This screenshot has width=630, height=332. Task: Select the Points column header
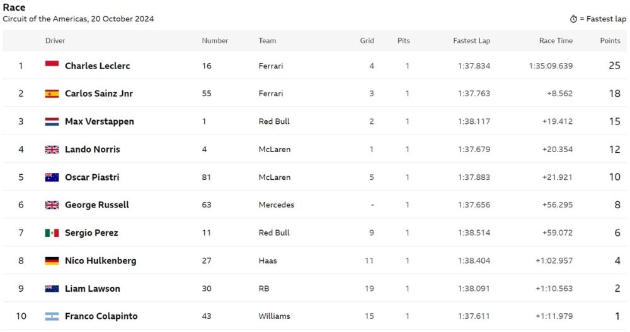point(610,40)
